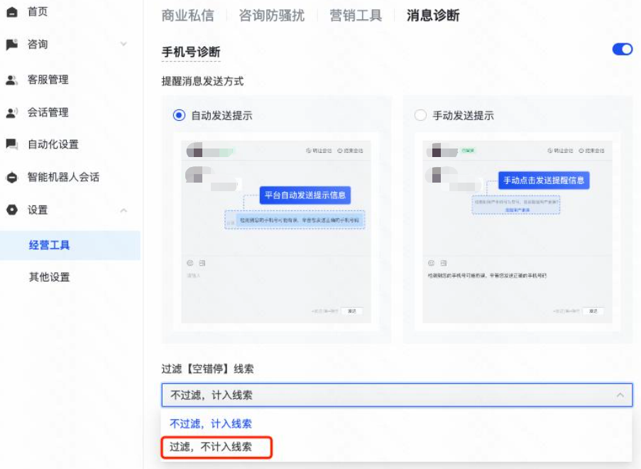This screenshot has height=469, width=641.
Task: Open 会话管理 via its sidebar icon
Action: [x=11, y=112]
